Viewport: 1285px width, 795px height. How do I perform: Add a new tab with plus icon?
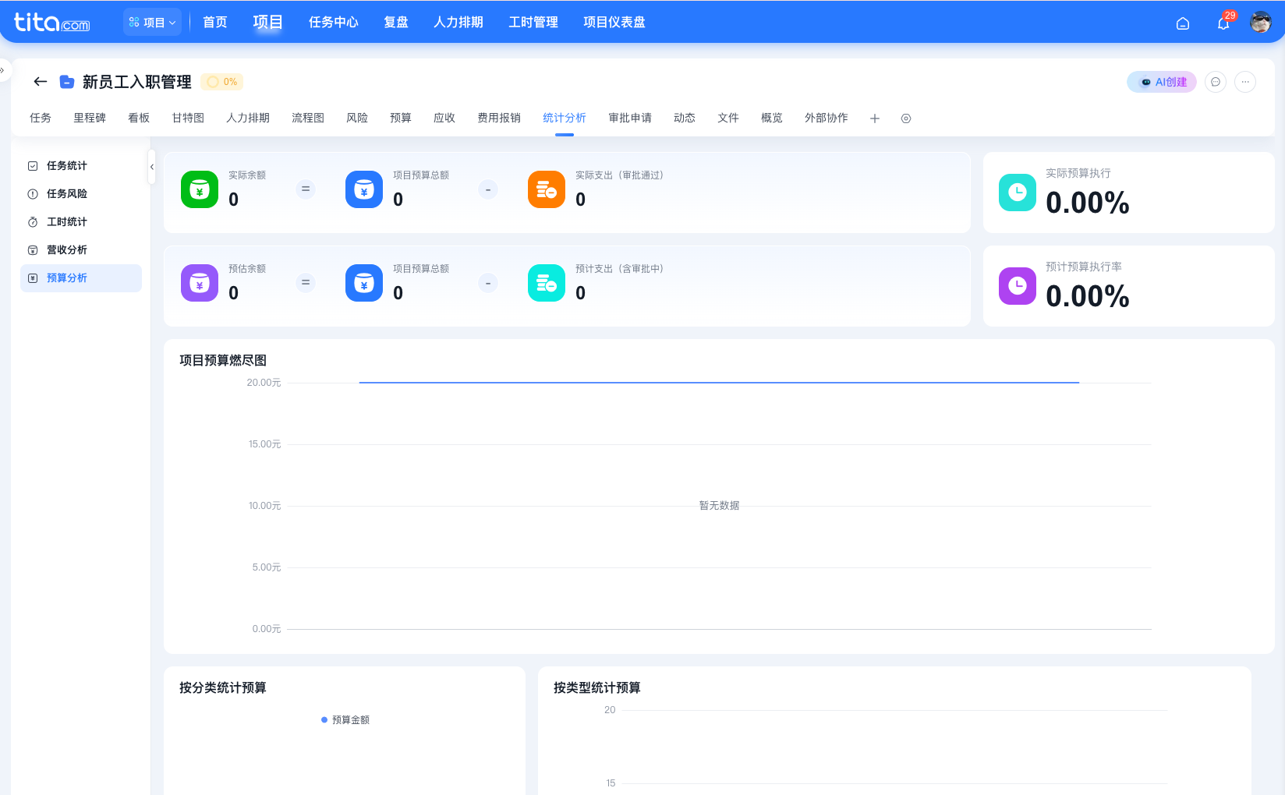(x=875, y=118)
